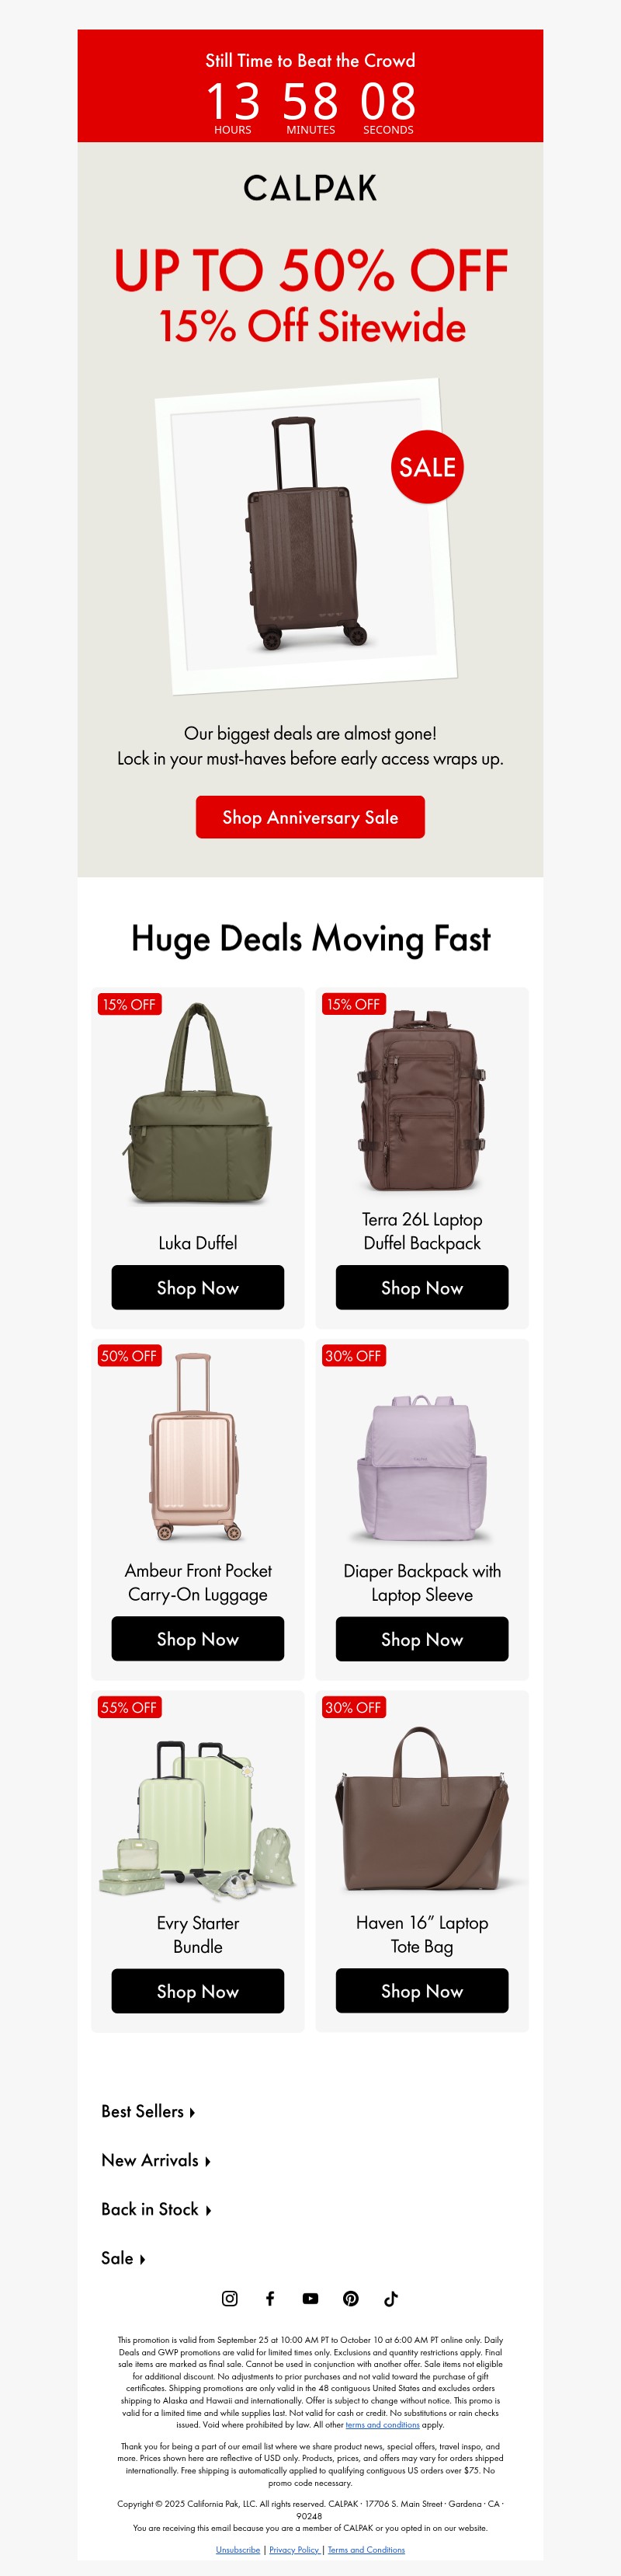The height and width of the screenshot is (2576, 621).
Task: Open the YouTube social icon
Action: [310, 2298]
